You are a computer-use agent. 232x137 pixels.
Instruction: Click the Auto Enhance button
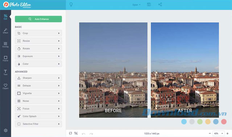[38, 19]
